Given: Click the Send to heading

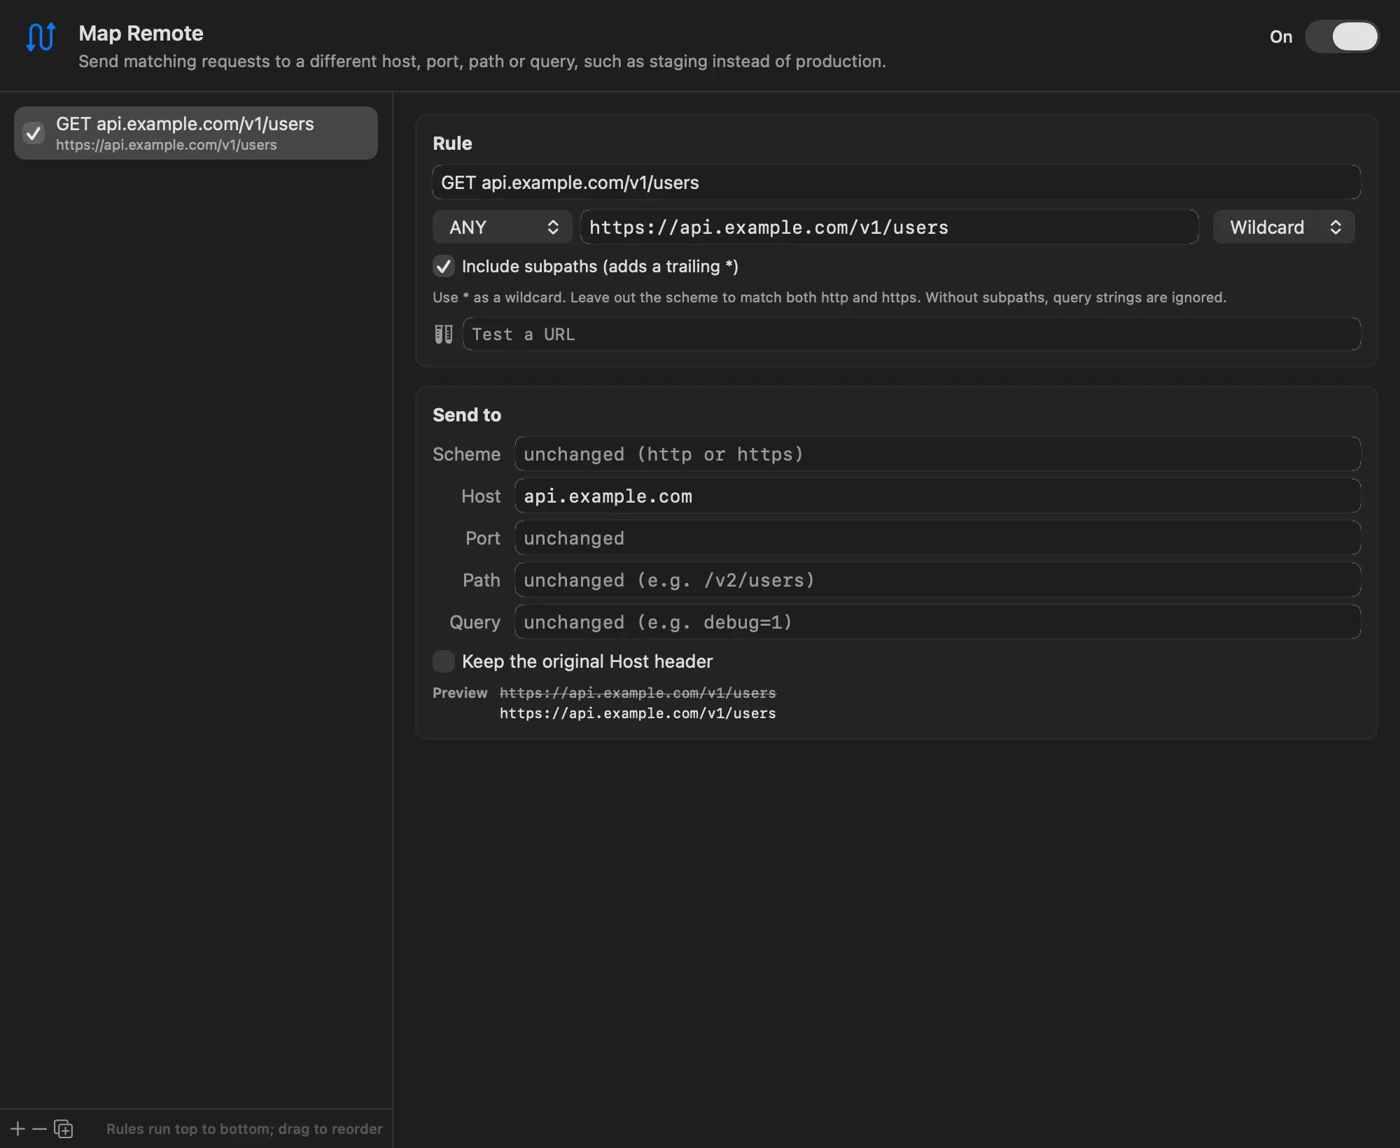Looking at the screenshot, I should click(467, 414).
